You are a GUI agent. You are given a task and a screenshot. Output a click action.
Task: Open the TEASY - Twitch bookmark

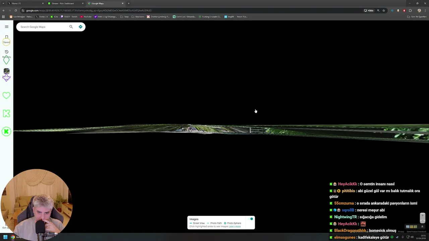coord(69,16)
